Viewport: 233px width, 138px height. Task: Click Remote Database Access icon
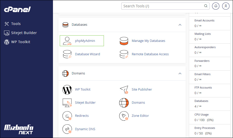coord(124,54)
